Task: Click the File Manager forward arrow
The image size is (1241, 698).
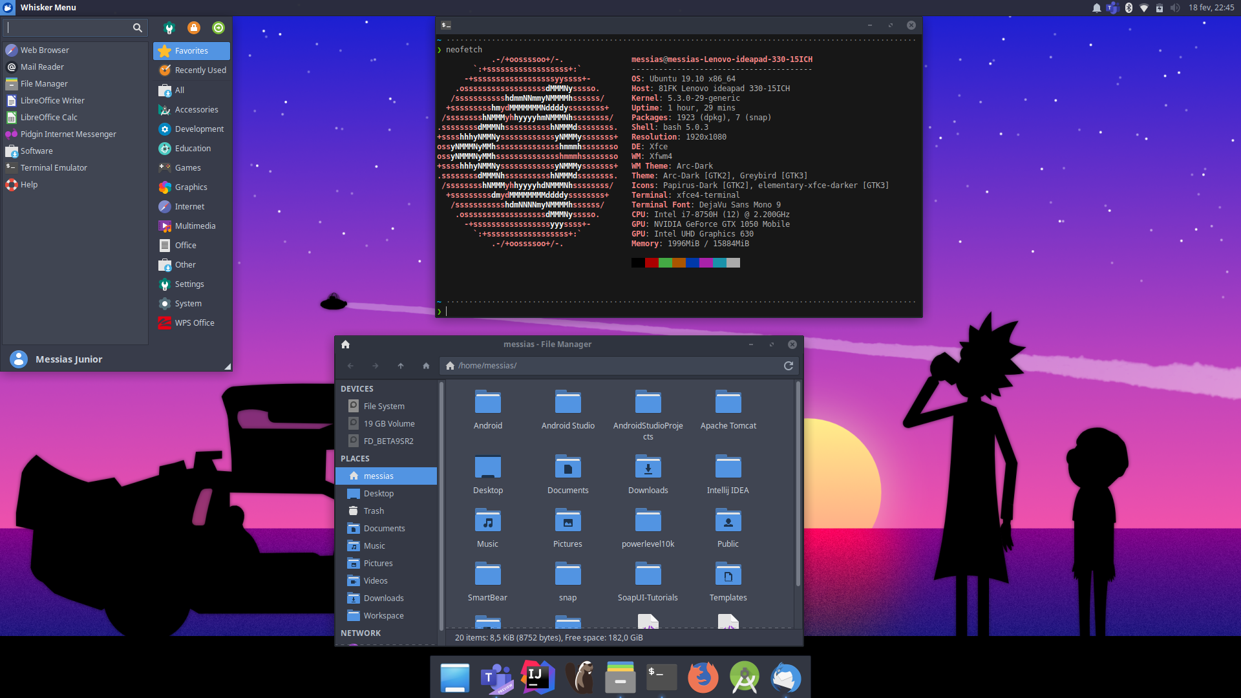Action: point(376,366)
